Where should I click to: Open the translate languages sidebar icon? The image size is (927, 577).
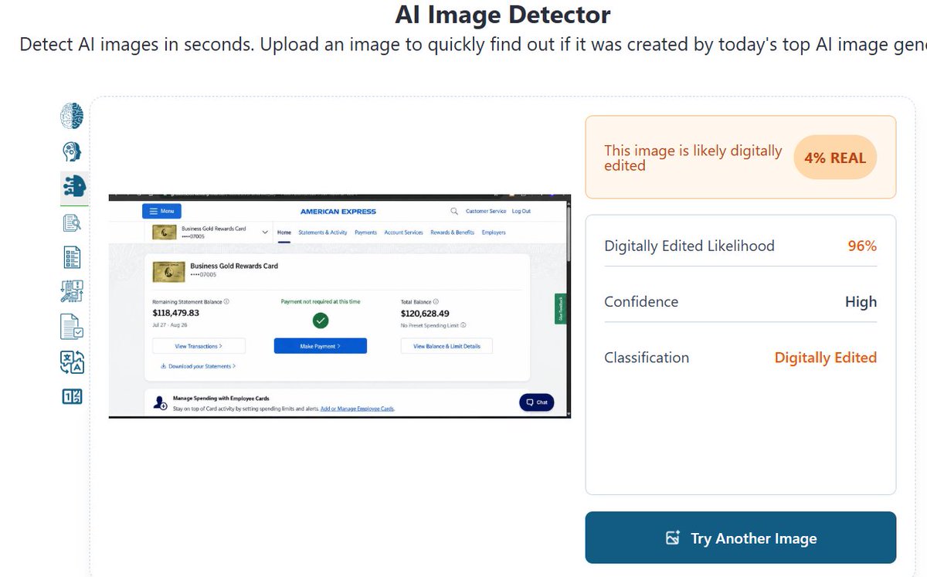pos(72,361)
